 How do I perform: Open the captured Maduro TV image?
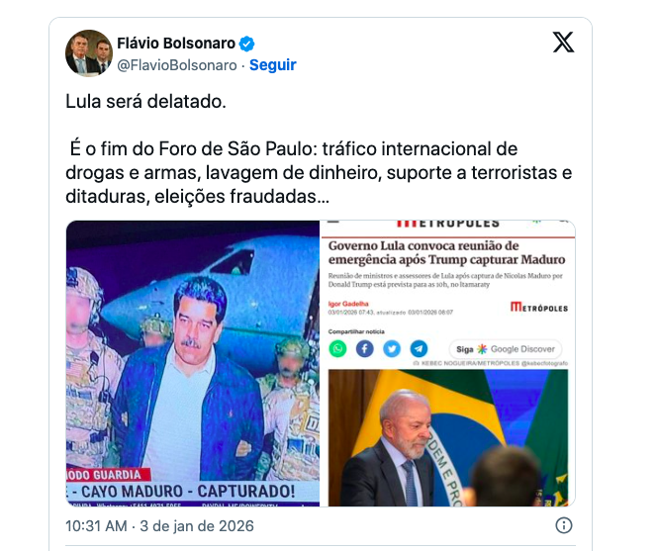(193, 363)
